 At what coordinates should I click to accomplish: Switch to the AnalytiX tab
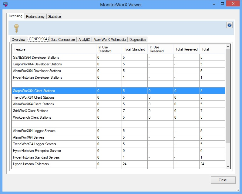(84, 40)
